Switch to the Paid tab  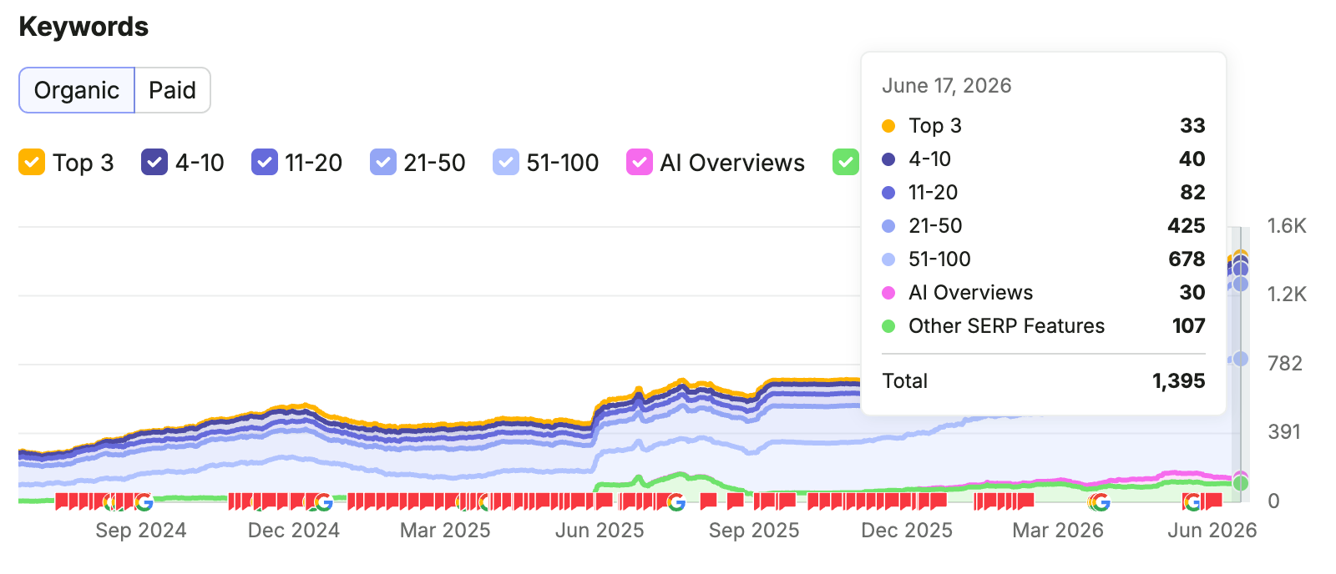[x=172, y=90]
